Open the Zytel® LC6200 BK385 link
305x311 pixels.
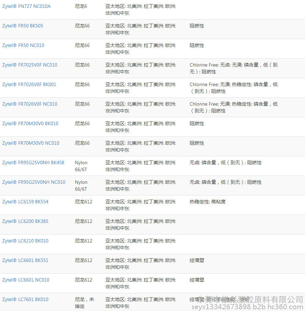pos(25,221)
